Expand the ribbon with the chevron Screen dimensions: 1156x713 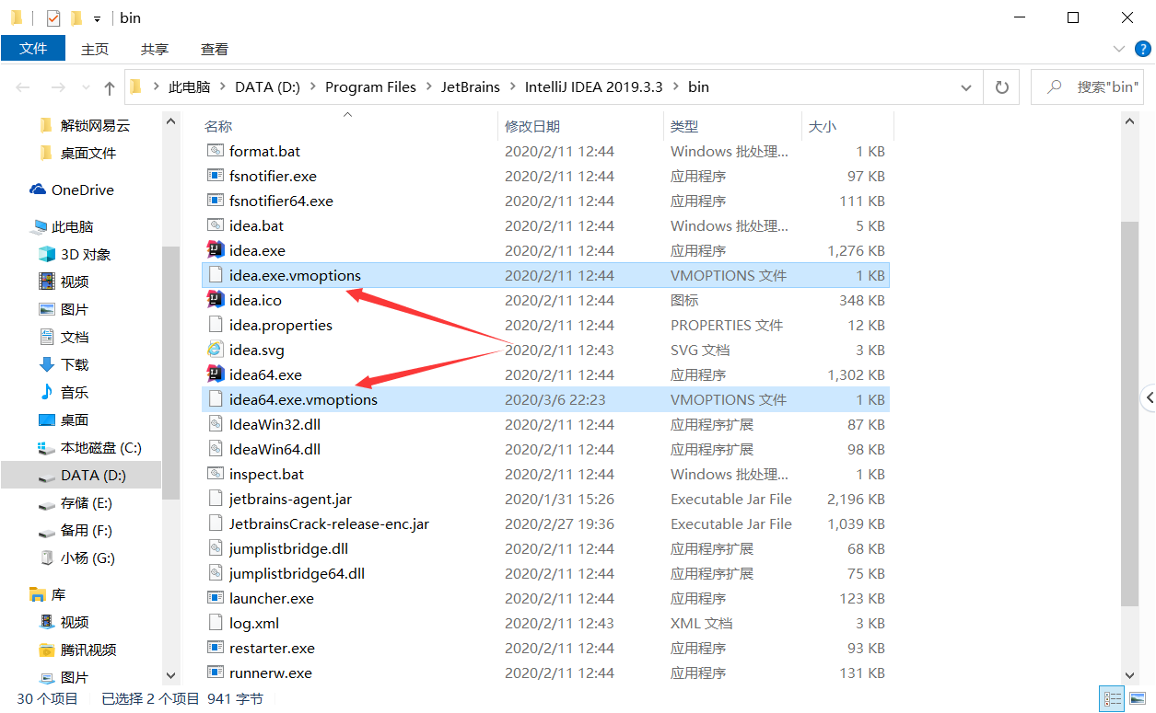[1119, 50]
